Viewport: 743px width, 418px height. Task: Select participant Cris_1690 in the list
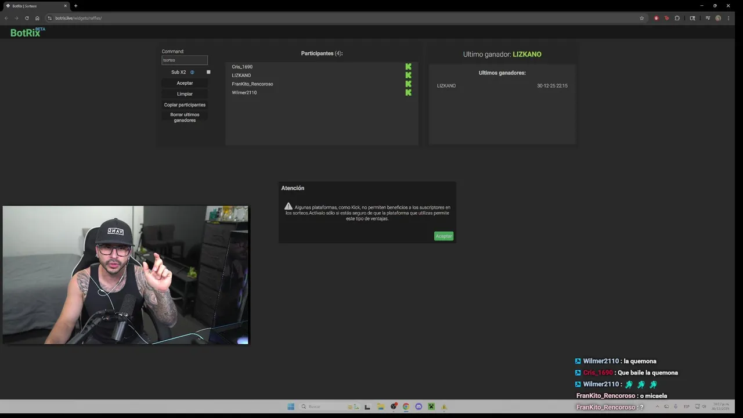coord(242,67)
